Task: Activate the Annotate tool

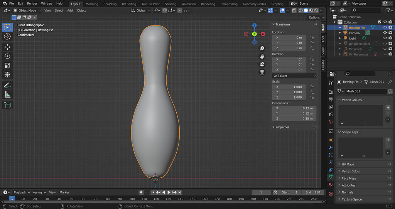Action: tap(8, 85)
